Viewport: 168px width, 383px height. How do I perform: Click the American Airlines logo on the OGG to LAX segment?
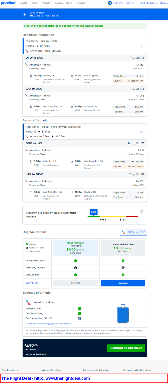26,150
